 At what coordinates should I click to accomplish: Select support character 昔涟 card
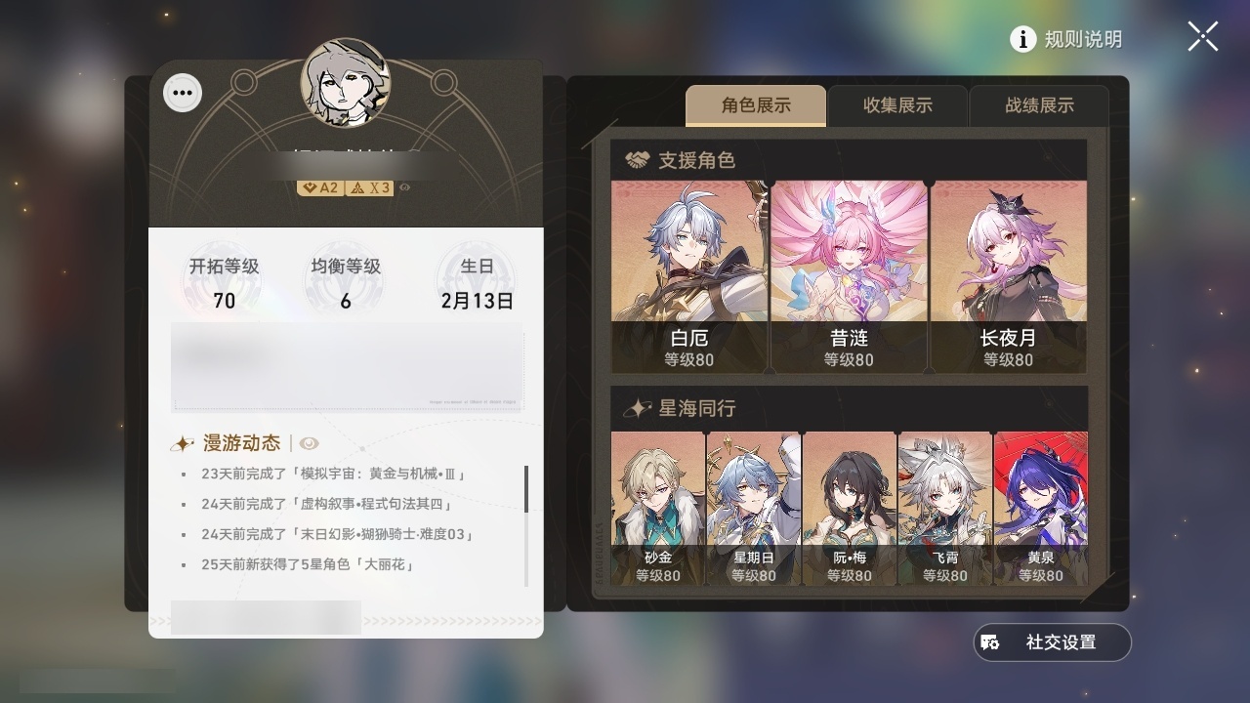coord(849,276)
